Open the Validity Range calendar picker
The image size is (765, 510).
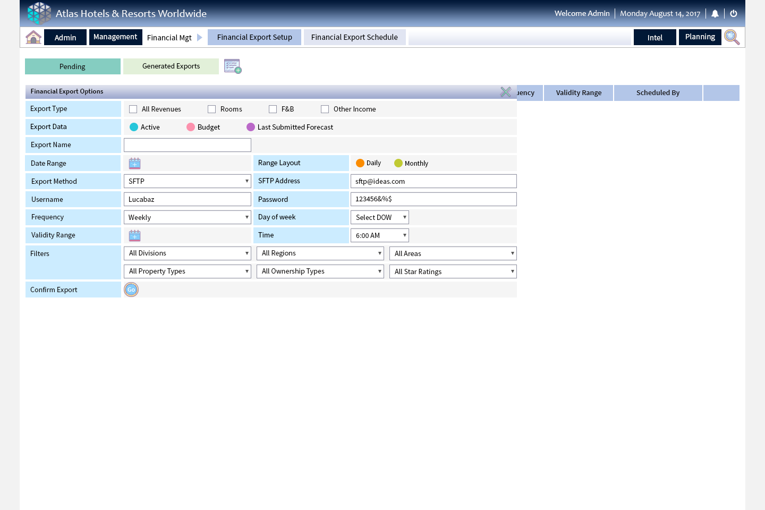pos(135,235)
